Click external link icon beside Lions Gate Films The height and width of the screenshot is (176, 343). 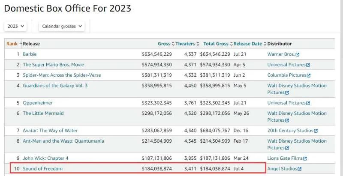[305, 158]
